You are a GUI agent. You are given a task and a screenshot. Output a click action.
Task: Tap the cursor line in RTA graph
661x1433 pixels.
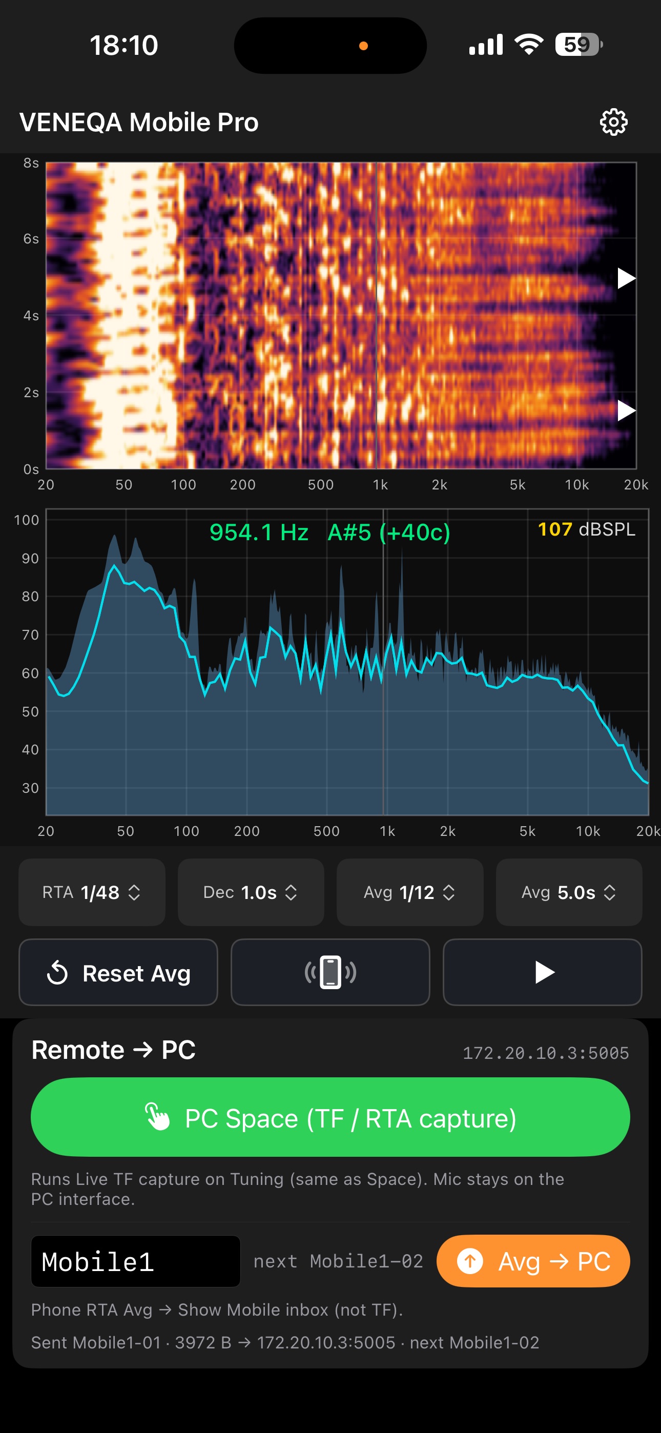(383, 662)
